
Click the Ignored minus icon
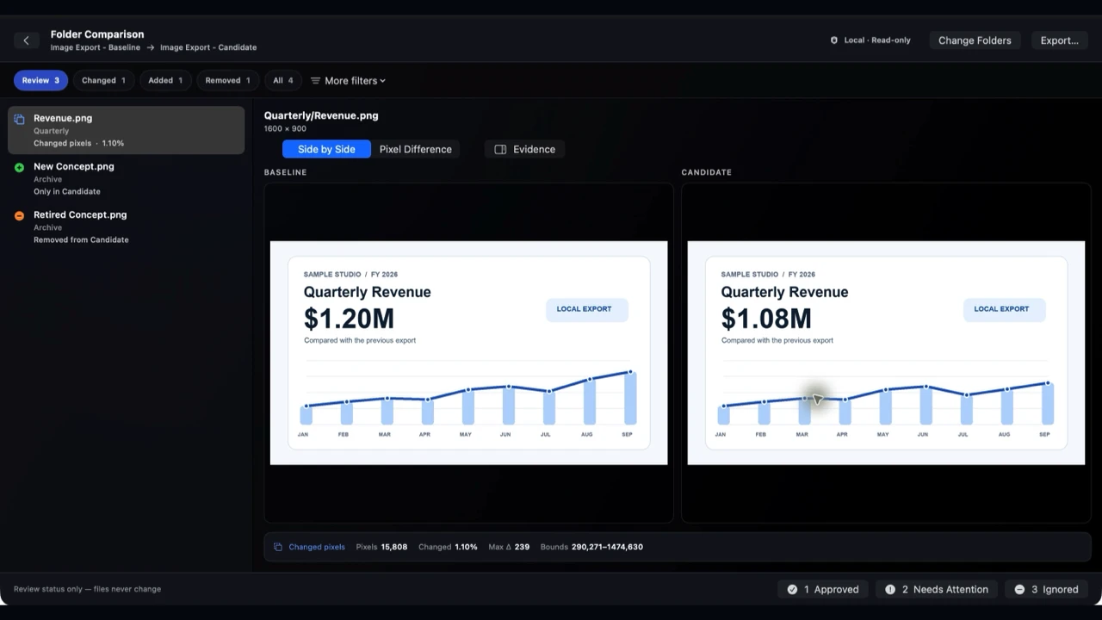tap(1019, 590)
